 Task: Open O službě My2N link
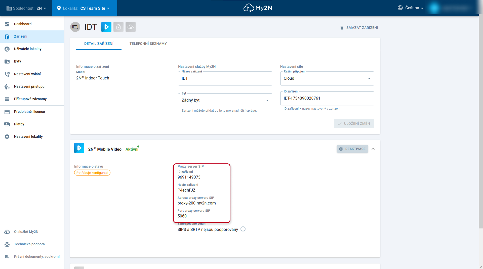coord(26,232)
